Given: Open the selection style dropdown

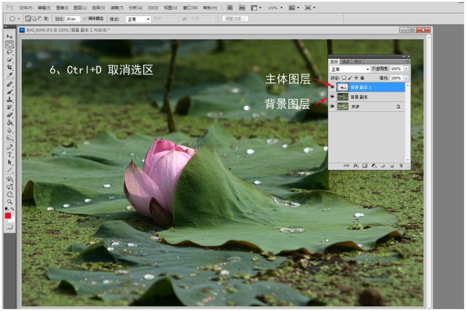Looking at the screenshot, I should pyautogui.click(x=138, y=19).
